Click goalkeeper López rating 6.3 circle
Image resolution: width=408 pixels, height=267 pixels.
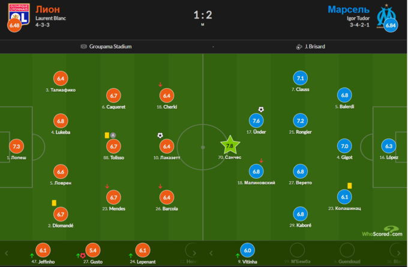390,146
